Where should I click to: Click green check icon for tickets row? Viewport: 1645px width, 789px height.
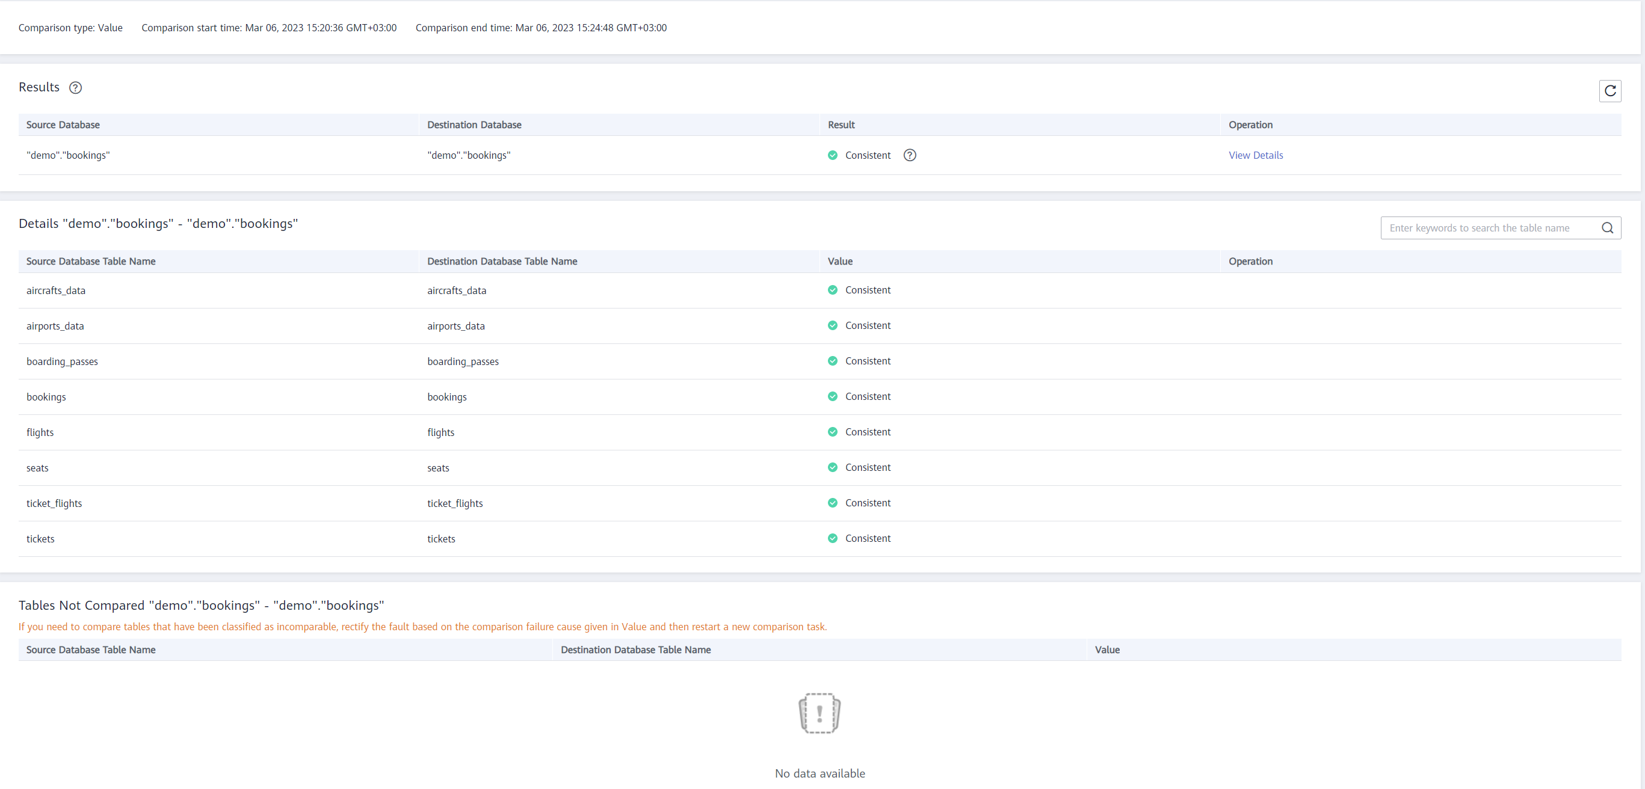click(832, 538)
